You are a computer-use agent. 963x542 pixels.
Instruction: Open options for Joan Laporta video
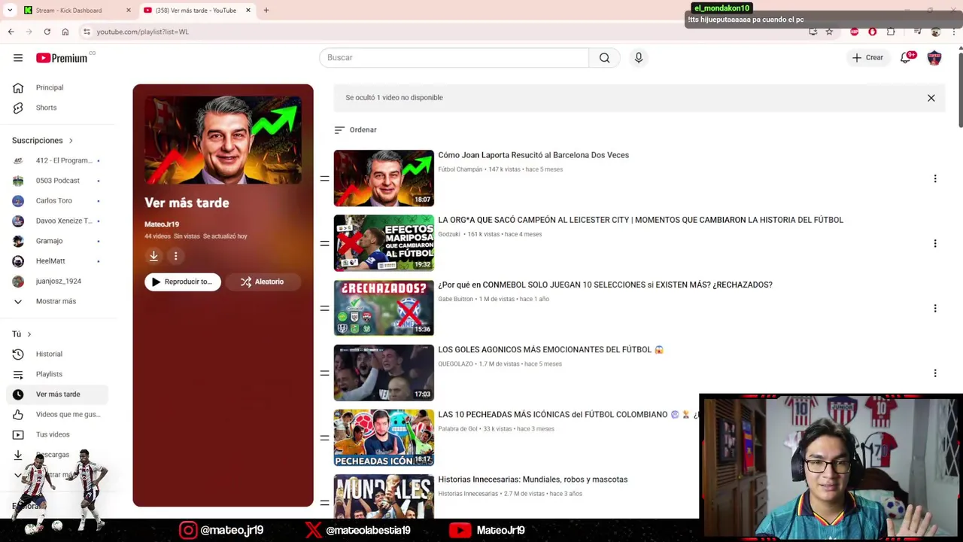pos(935,178)
